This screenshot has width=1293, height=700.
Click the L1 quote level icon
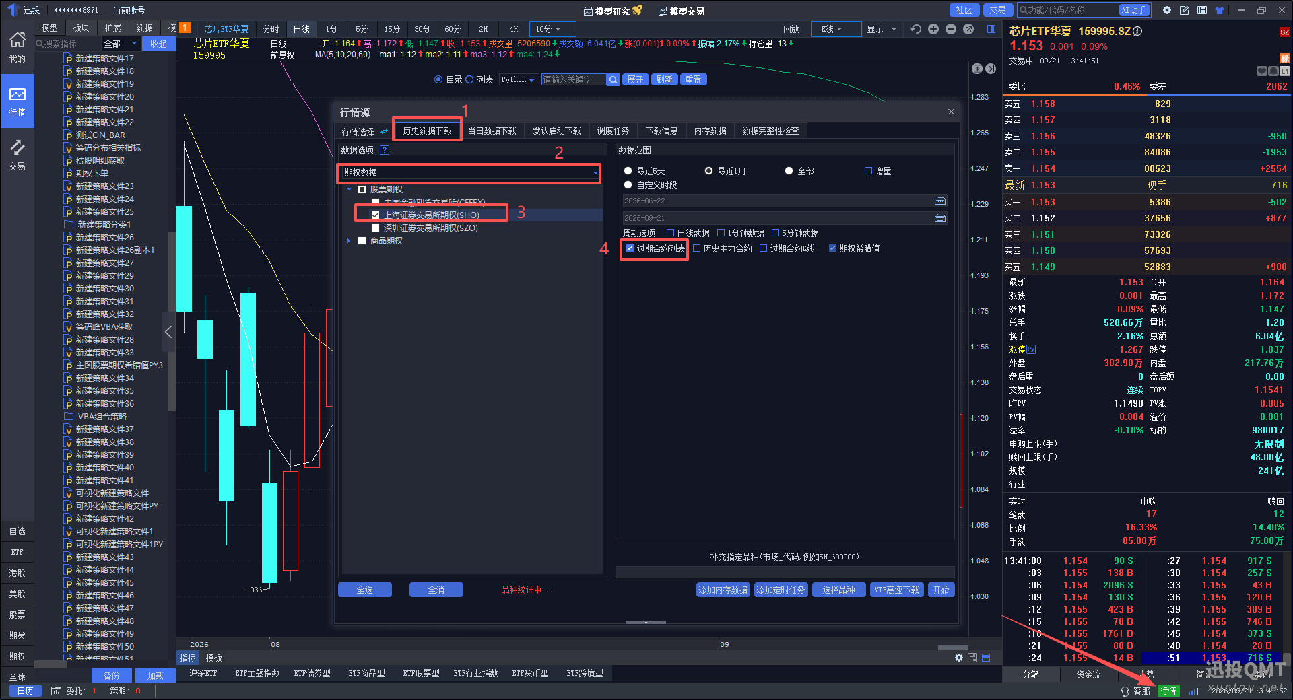(1285, 71)
